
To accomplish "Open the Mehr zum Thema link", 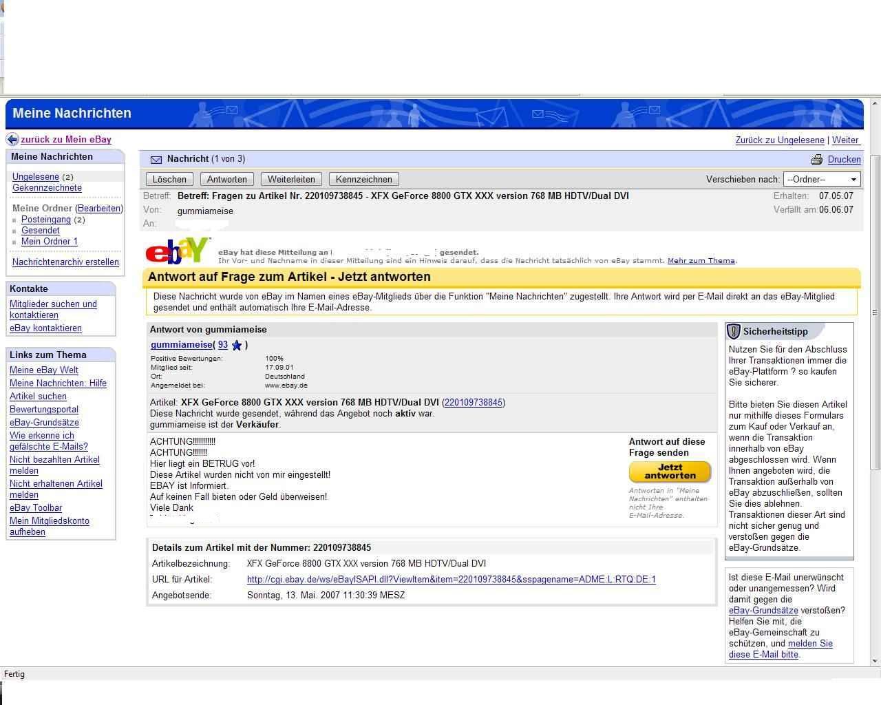I will 701,261.
